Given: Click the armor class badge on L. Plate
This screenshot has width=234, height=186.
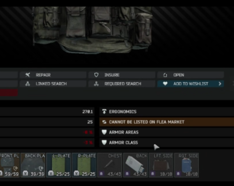Looking at the screenshot, I should click(51, 173).
